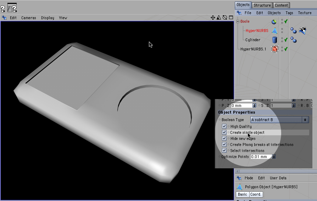The width and height of the screenshot is (317, 201).
Task: Open the Attribute Manager Mode menu
Action: [x=249, y=178]
